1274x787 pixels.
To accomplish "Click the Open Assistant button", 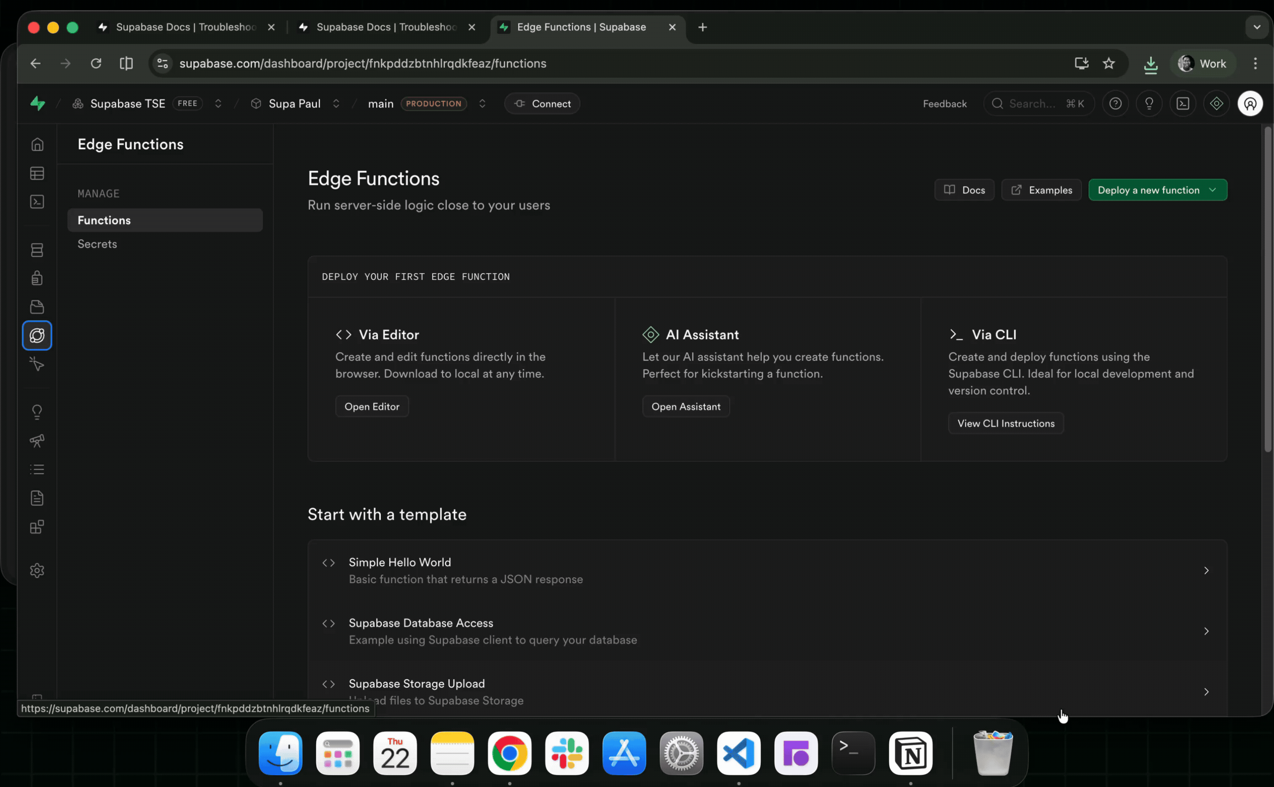I will pos(686,406).
